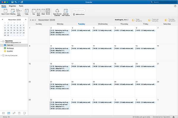Toggle the blue Calendar checkbox
178x118 pixels.
[x=5, y=45]
